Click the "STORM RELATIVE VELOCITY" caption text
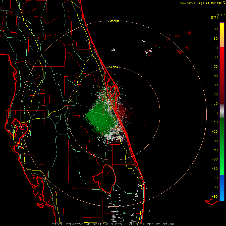The image size is (226, 226). click(78, 224)
